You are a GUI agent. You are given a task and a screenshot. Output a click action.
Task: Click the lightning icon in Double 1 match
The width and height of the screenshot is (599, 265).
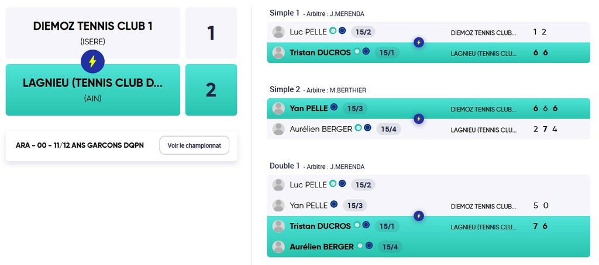[418, 216]
